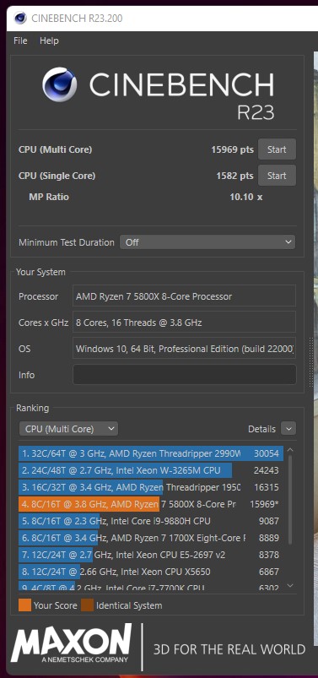Viewport: 318px width, 678px height.
Task: Open the File menu
Action: 20,41
